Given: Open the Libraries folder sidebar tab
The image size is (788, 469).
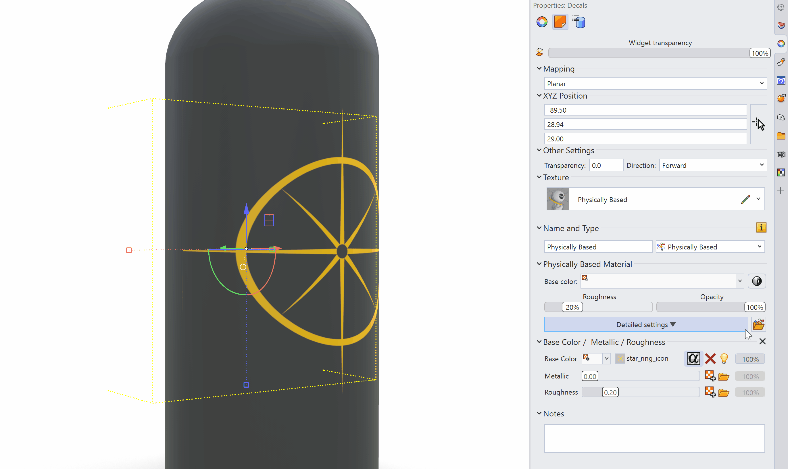Looking at the screenshot, I should pyautogui.click(x=781, y=136).
